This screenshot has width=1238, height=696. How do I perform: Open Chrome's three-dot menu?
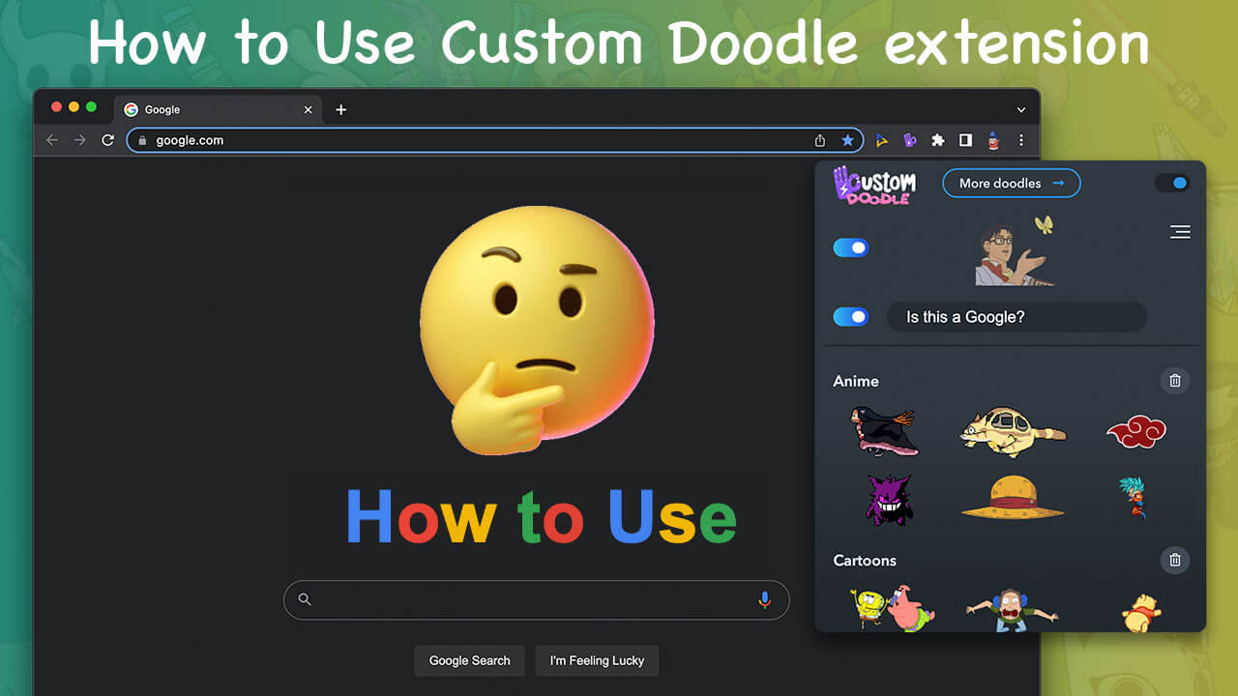point(1021,140)
